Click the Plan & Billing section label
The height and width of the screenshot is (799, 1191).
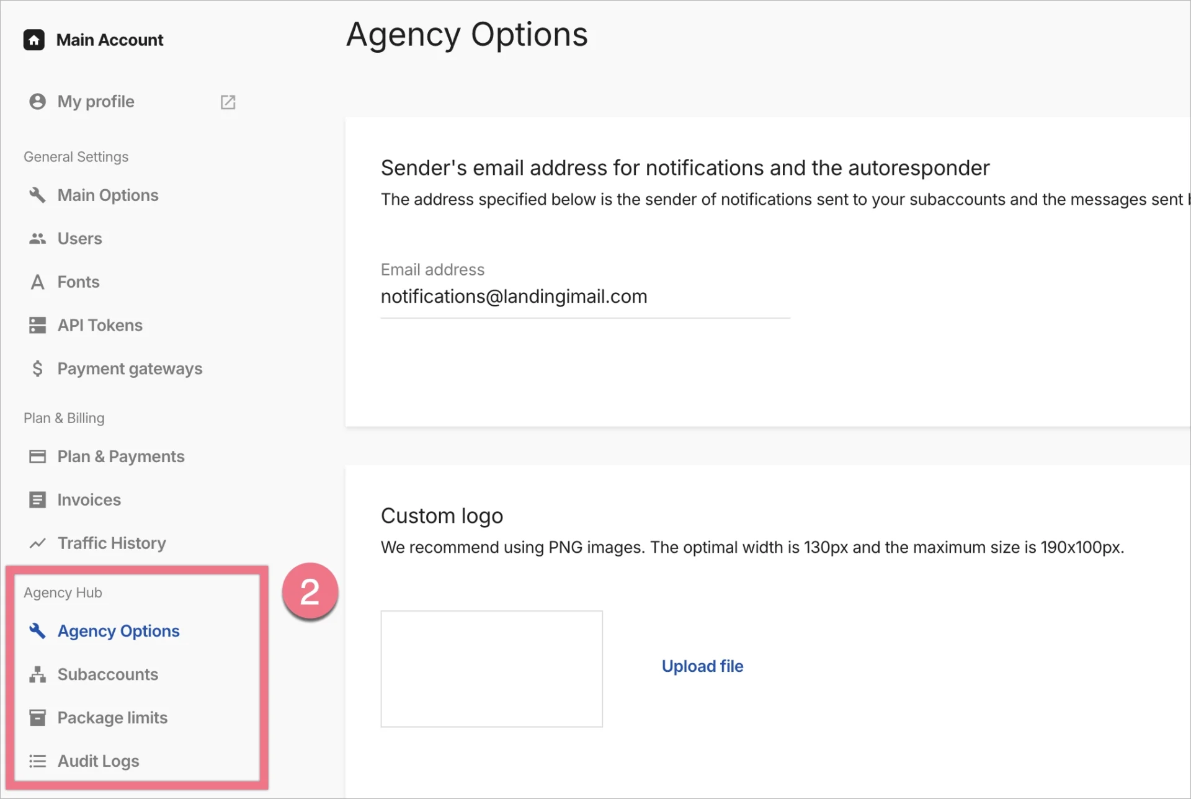pos(64,418)
